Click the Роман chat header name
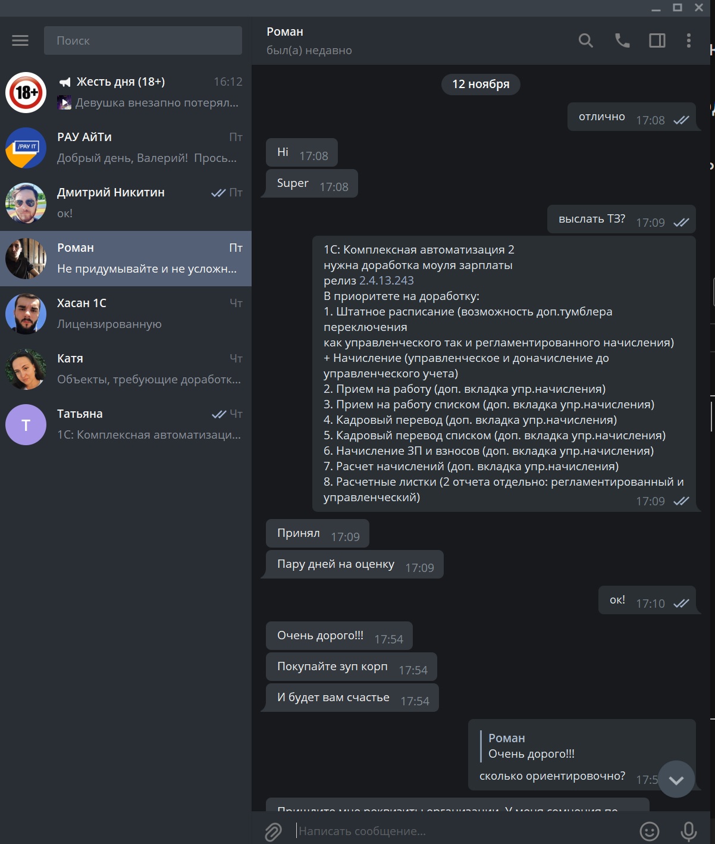 (285, 32)
